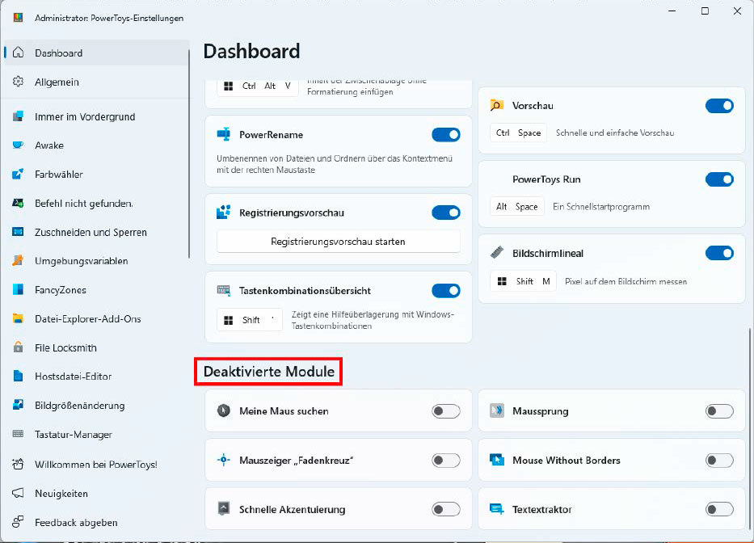Click the Feedback abgeben icon
Screen dimensions: 754x543
coord(18,522)
